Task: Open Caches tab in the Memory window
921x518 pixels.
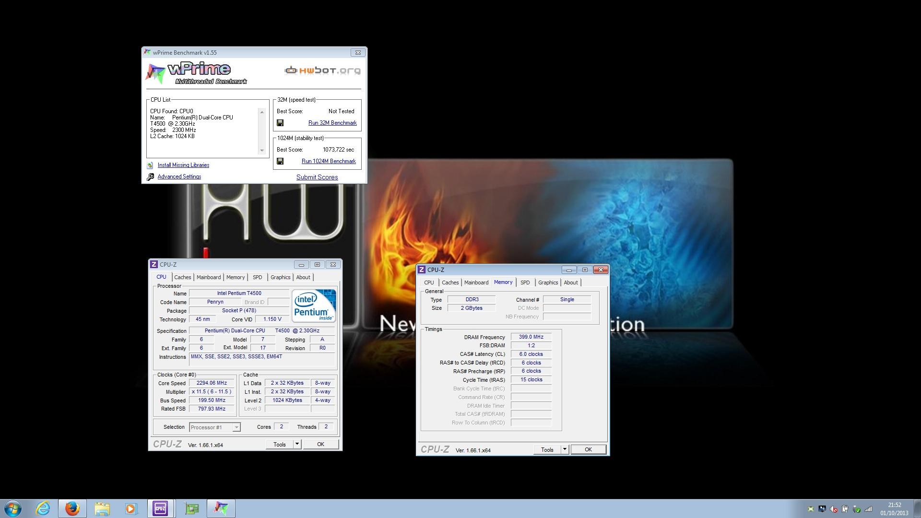Action: pos(450,283)
